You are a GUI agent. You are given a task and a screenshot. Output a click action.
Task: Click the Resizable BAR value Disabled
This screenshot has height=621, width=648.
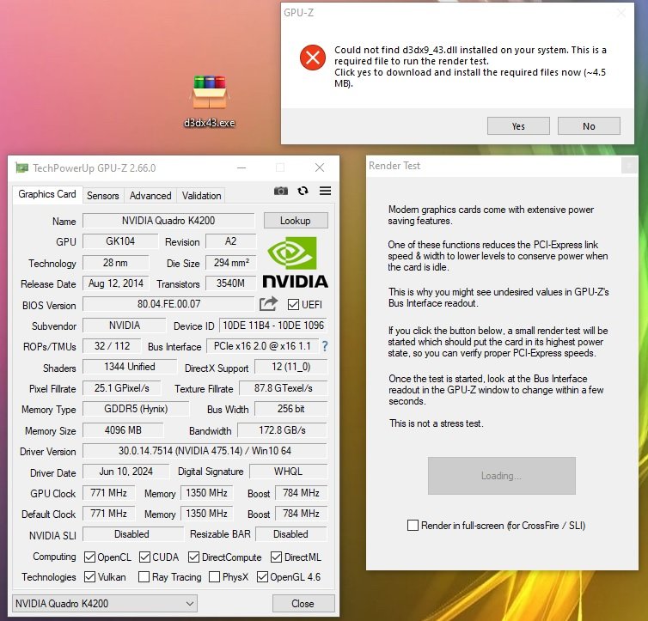291,534
